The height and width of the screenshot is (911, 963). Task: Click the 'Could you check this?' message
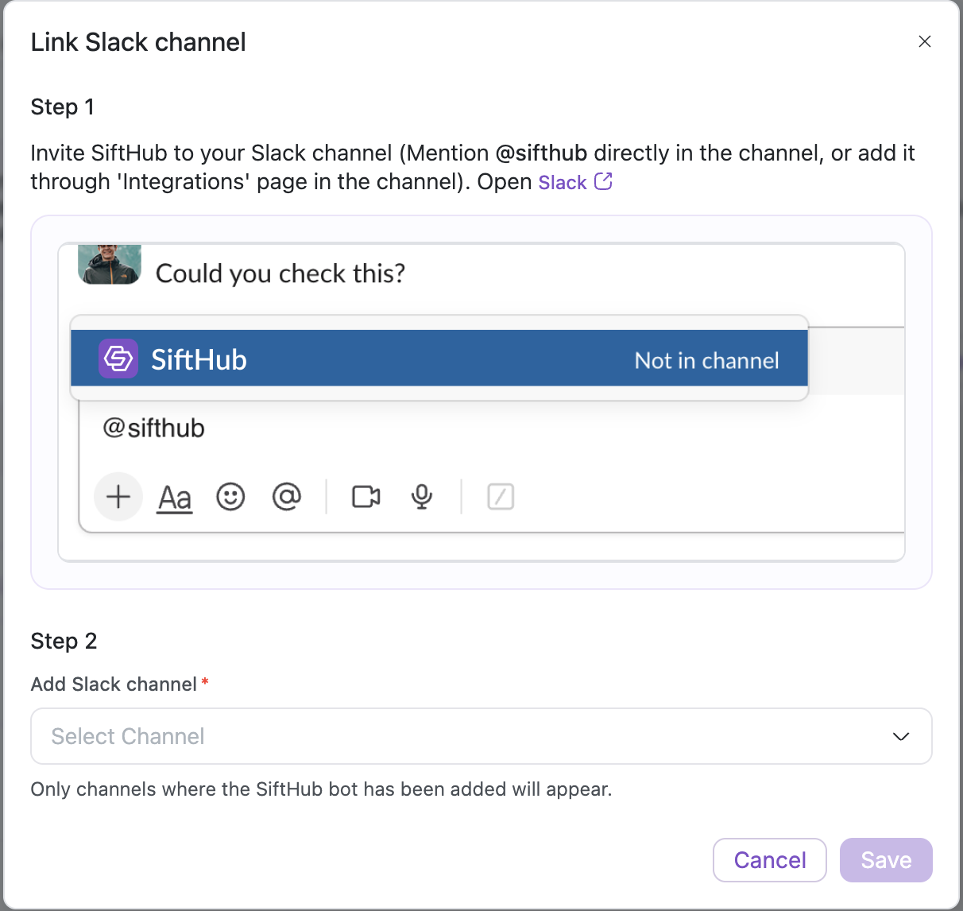pos(280,273)
